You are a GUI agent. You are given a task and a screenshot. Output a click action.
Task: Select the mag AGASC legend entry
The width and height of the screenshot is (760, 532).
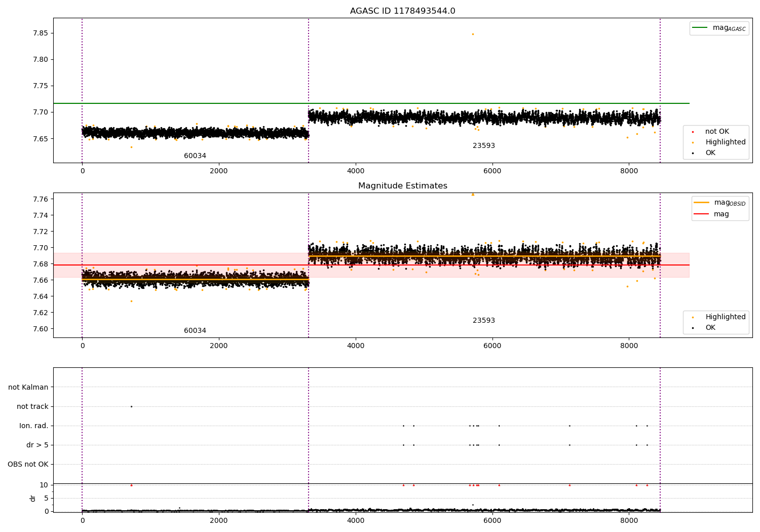[719, 28]
